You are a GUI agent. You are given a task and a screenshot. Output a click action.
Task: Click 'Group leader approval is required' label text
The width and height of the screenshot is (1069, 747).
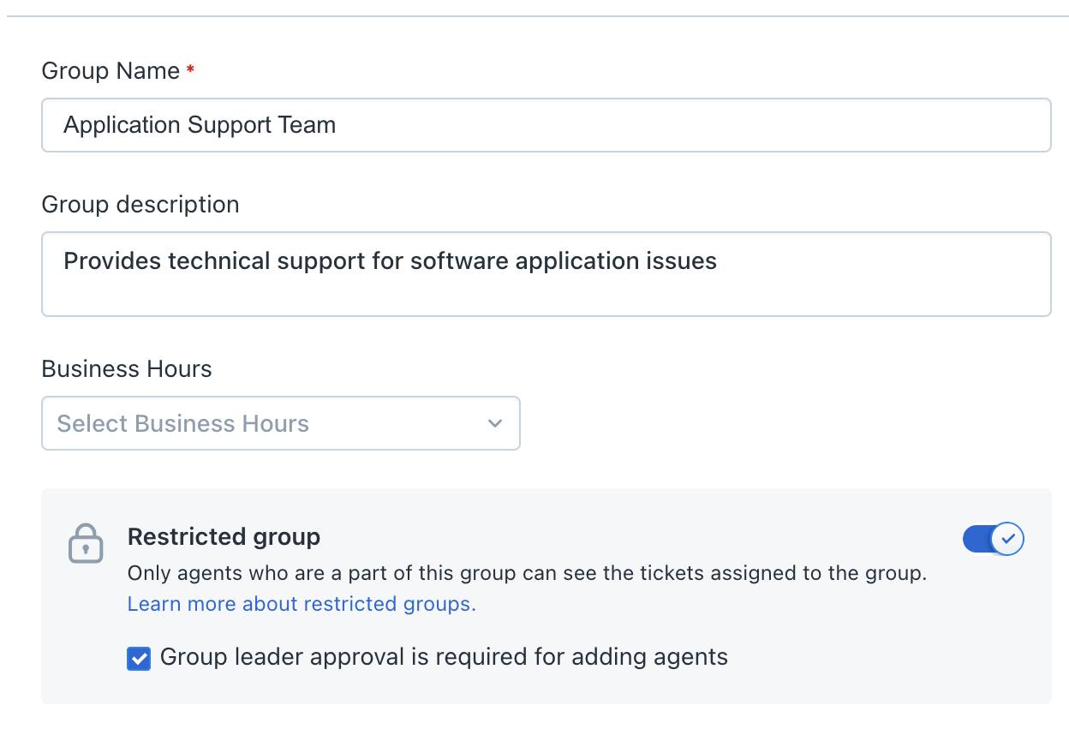click(444, 657)
